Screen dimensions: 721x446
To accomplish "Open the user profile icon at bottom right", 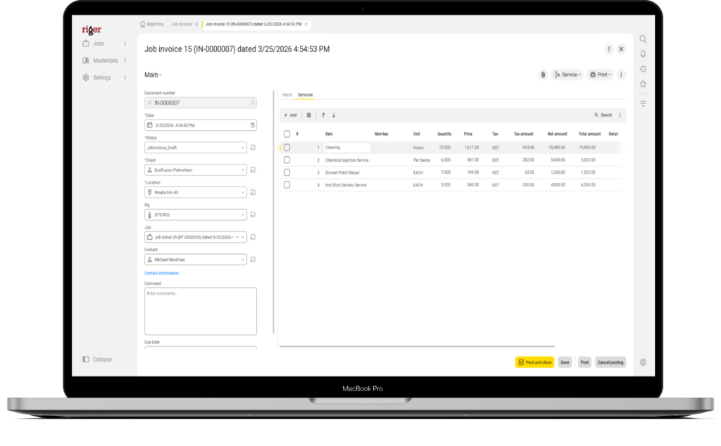I will tap(643, 362).
